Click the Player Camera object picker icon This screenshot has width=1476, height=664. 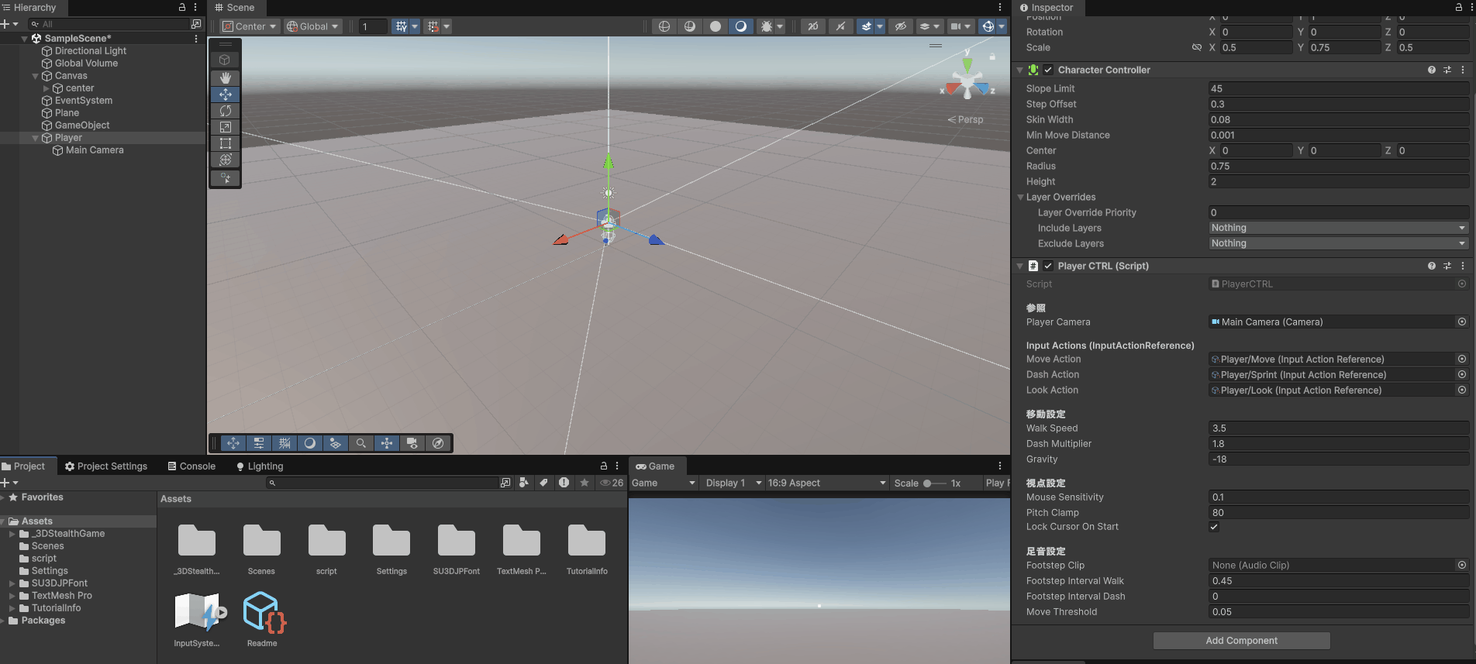(x=1462, y=322)
